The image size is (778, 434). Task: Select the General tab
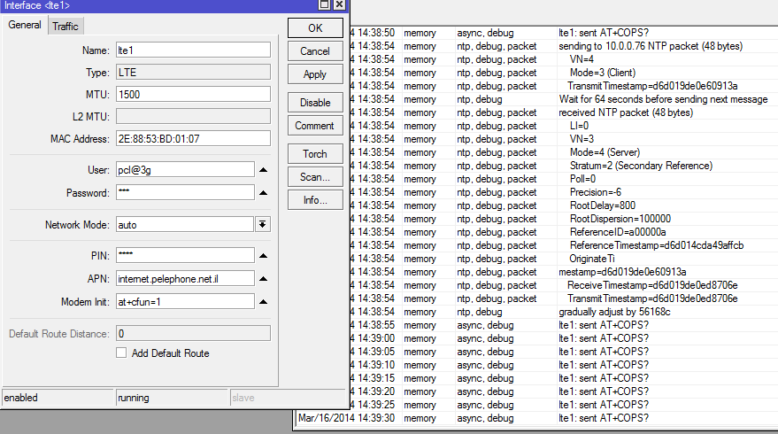tap(25, 25)
